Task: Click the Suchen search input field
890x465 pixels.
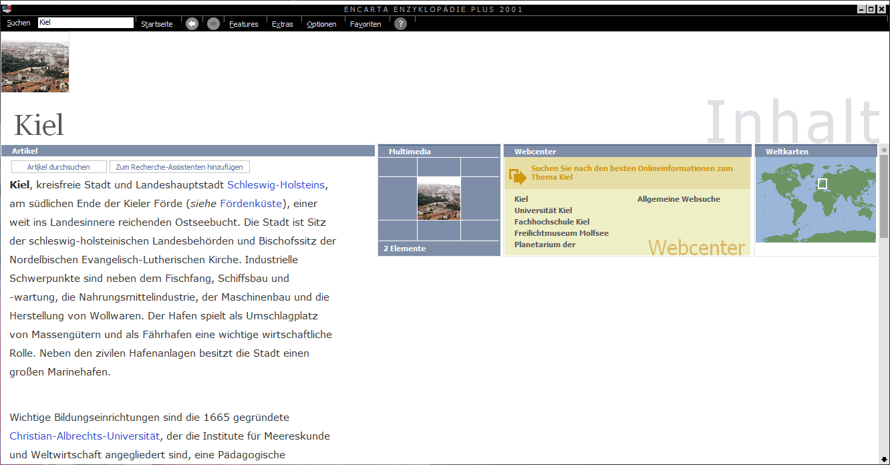Action: [x=86, y=23]
